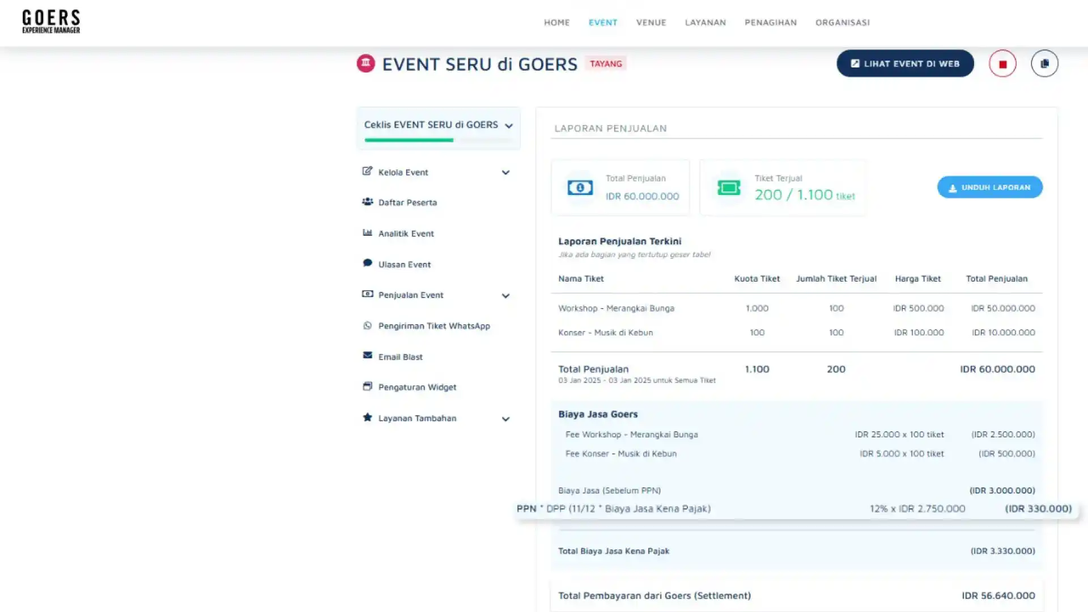
Task: Open Daftar Peserta in sidebar
Action: point(407,202)
